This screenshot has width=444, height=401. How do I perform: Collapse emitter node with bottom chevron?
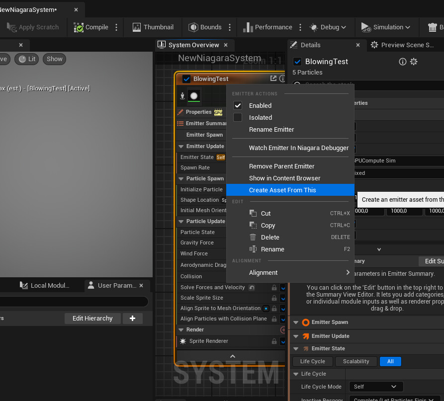(233, 356)
